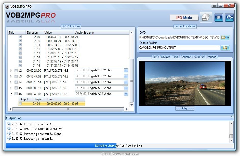Uncheck chapter Ch 16 checkbox
Screen dimensions: 240x156
(x=20, y=65)
